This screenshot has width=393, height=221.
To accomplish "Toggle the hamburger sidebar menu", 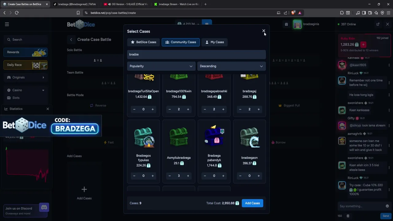I will tap(7, 24).
